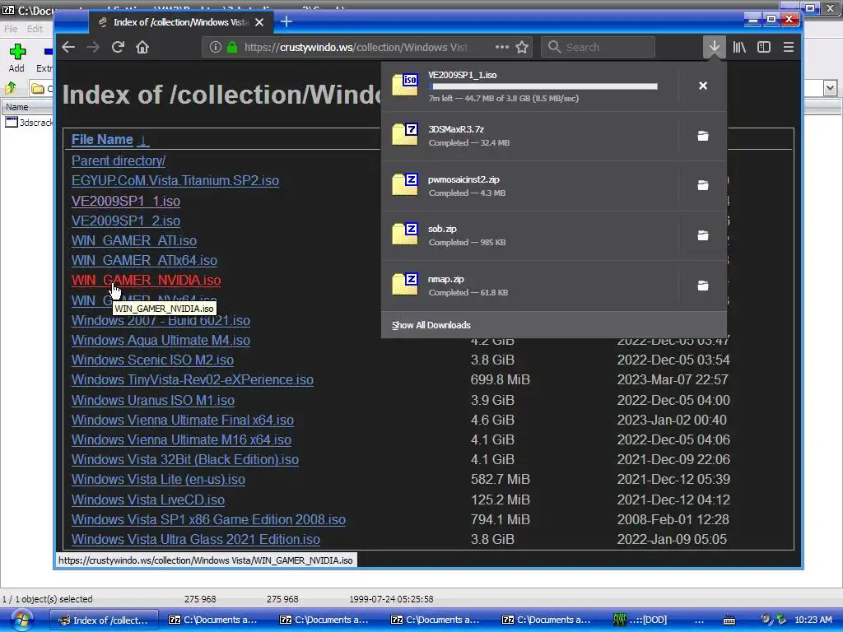Click the red WIN_GAMER_NVIDIA.iso link
This screenshot has height=632, width=843.
(147, 281)
